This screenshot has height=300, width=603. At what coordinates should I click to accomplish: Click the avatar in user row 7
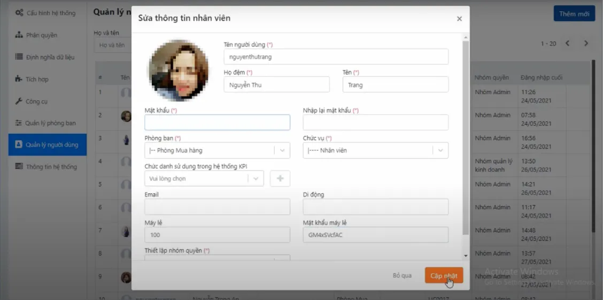(x=126, y=231)
